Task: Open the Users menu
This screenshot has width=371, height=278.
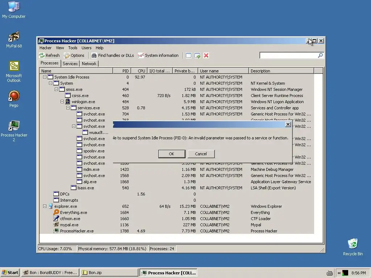Action: tap(86, 48)
